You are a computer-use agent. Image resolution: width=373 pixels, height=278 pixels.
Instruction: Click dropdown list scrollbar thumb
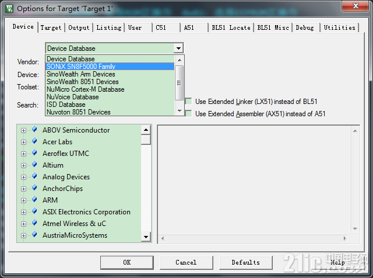click(x=179, y=83)
